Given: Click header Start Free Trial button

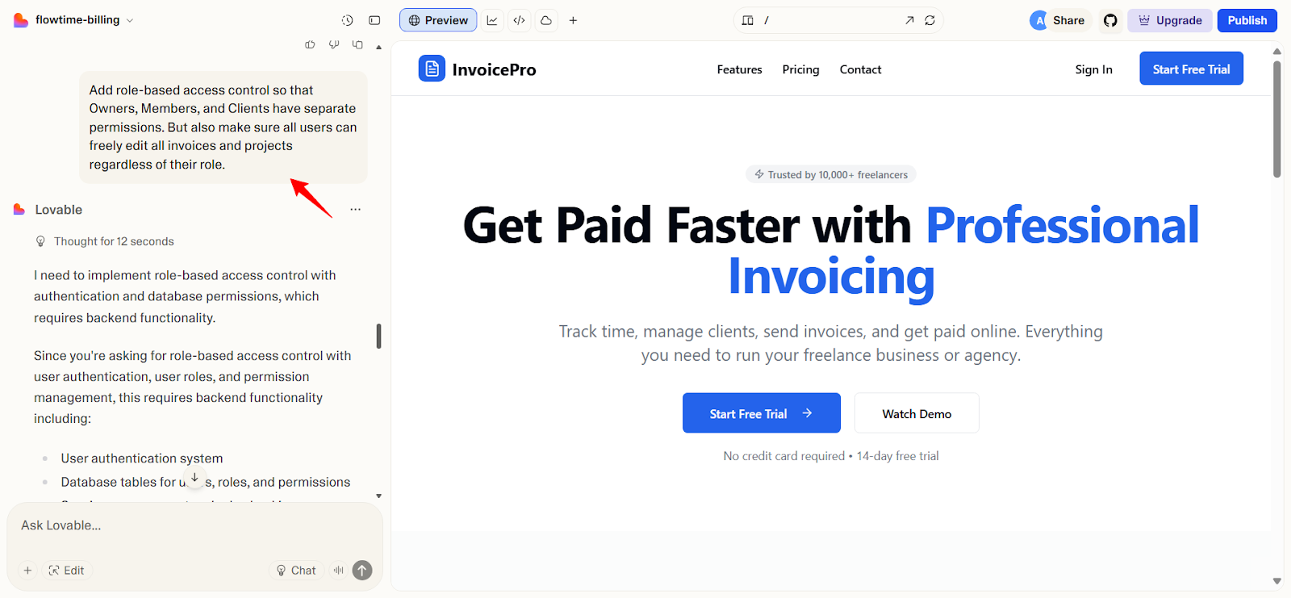Looking at the screenshot, I should coord(1191,69).
